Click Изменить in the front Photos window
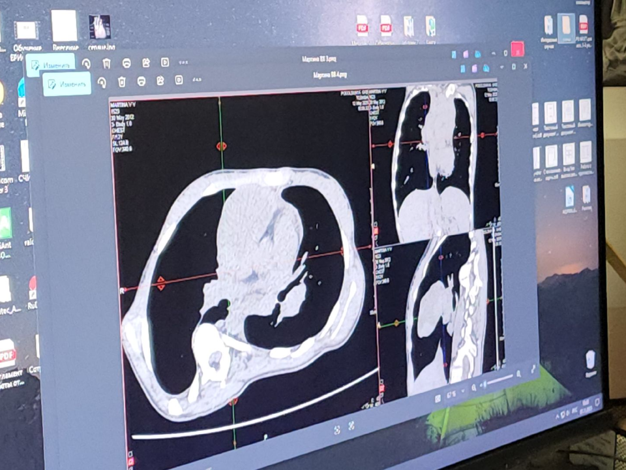This screenshot has height=470, width=626. [67, 84]
